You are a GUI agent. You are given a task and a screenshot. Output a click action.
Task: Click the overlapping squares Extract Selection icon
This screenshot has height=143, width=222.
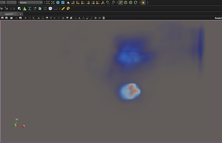coord(19,9)
